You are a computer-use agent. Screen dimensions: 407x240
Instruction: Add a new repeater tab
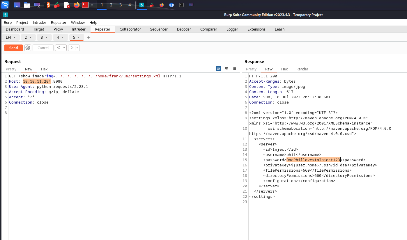89,37
